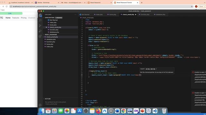Open the EN language app in dock
Image resolution: width=206 pixels, height=115 pixels.
tap(136, 111)
